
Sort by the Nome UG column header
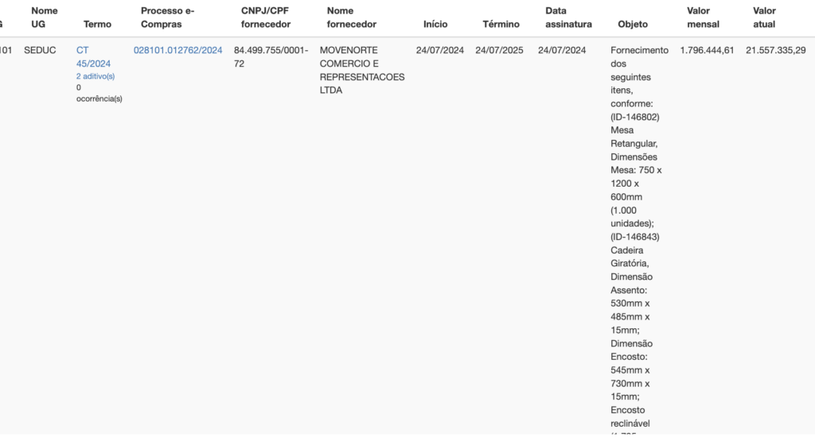[45, 17]
